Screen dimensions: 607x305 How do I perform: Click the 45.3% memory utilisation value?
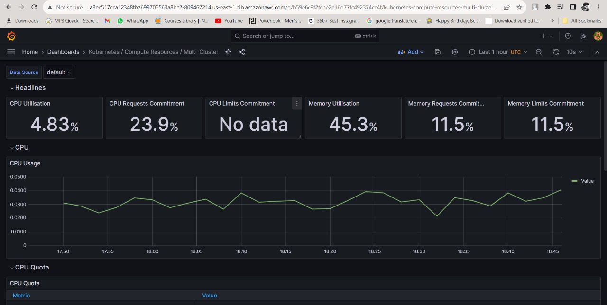[x=353, y=124]
